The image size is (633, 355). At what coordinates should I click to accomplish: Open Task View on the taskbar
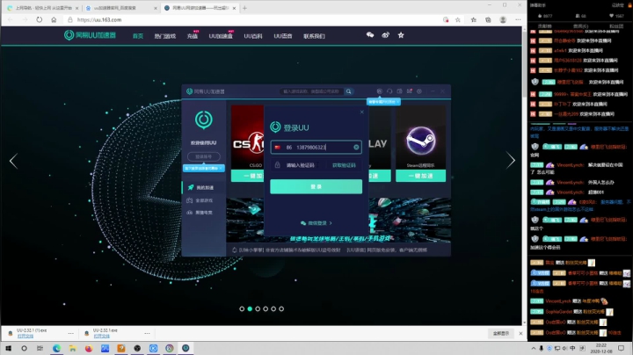point(40,348)
